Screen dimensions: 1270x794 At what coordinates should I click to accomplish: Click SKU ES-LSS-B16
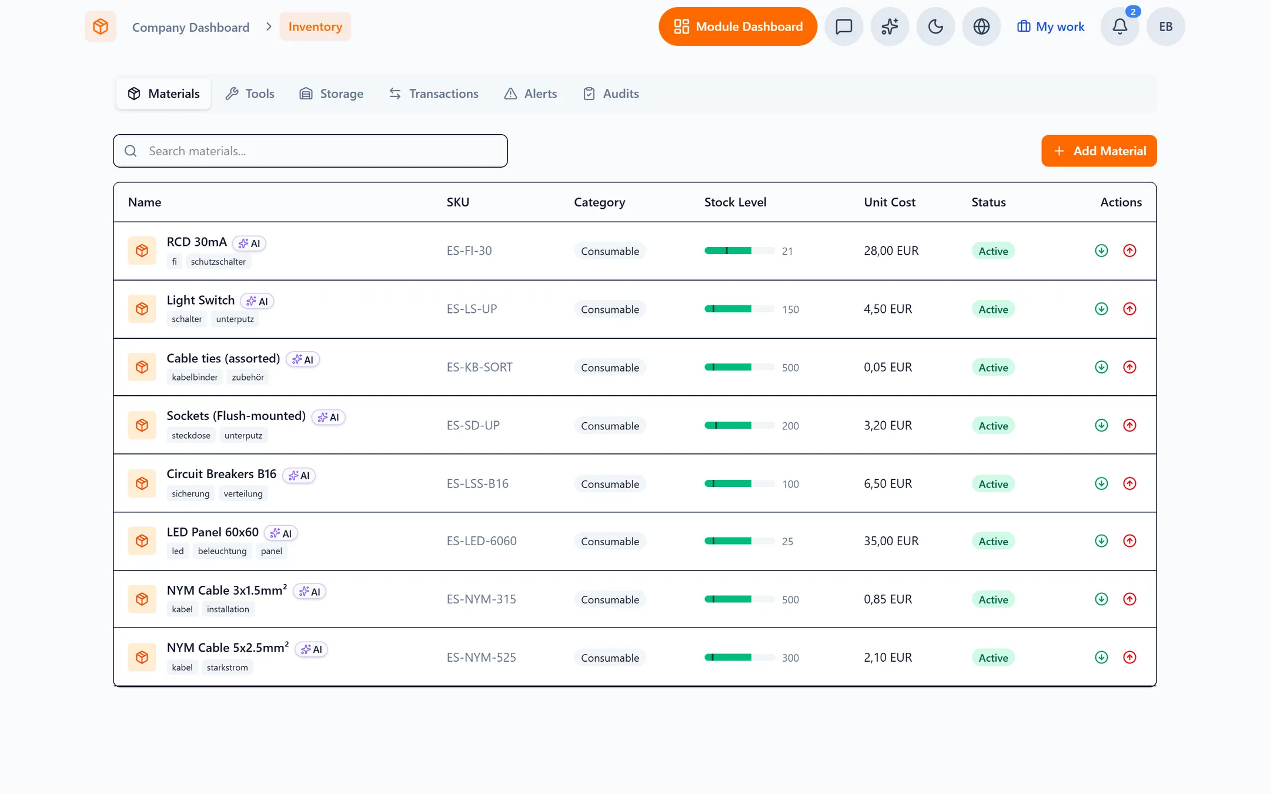click(x=477, y=483)
